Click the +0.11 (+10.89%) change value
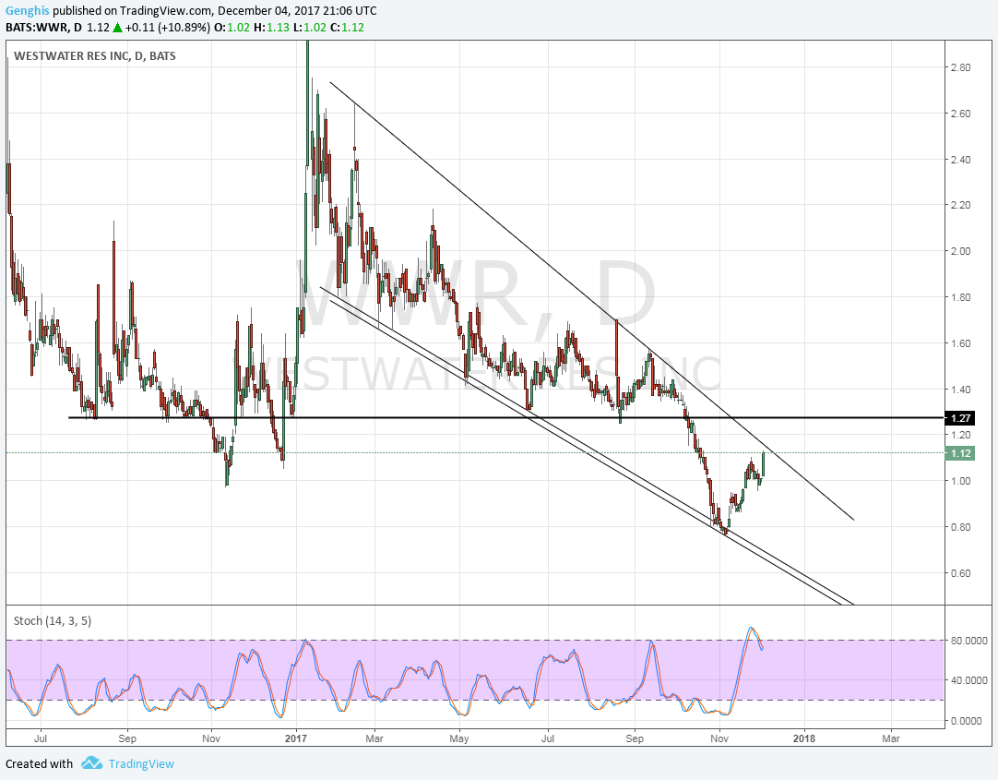 [167, 28]
